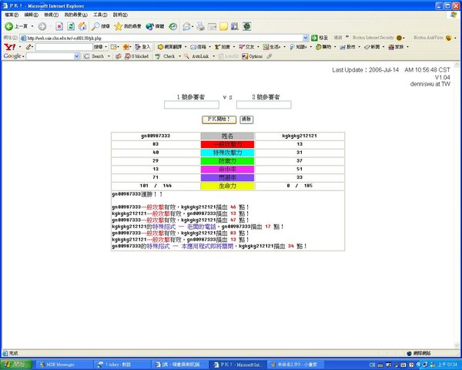Click Google toolbar Search button

click(x=94, y=56)
